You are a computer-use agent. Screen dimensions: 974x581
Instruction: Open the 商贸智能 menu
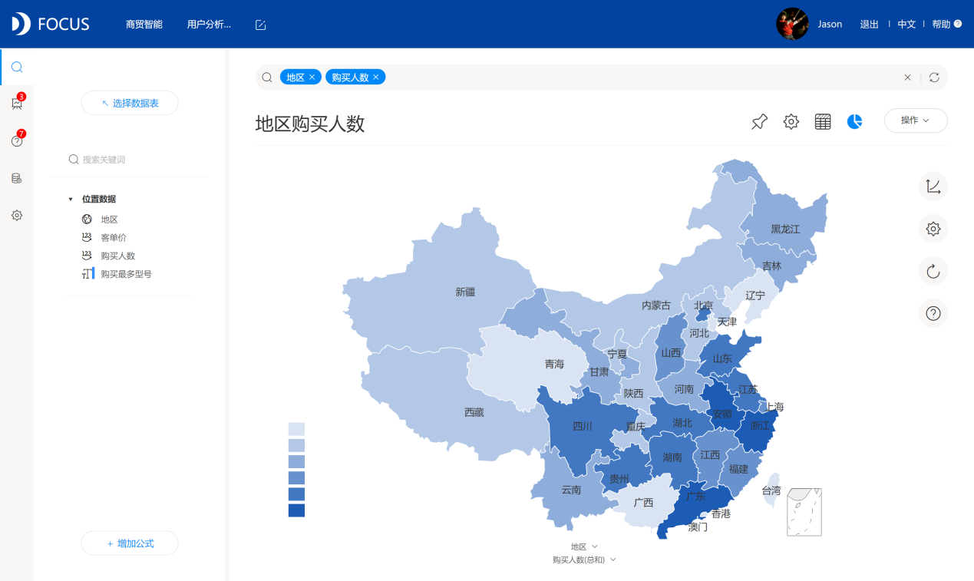click(144, 25)
